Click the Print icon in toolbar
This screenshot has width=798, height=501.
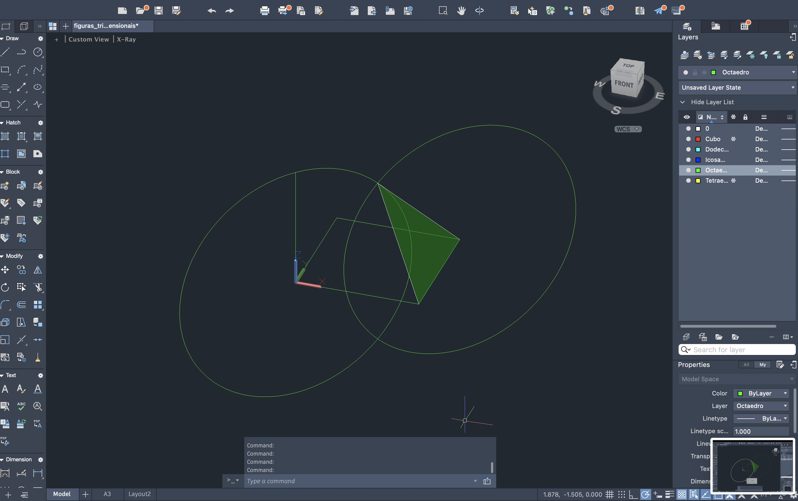click(265, 11)
